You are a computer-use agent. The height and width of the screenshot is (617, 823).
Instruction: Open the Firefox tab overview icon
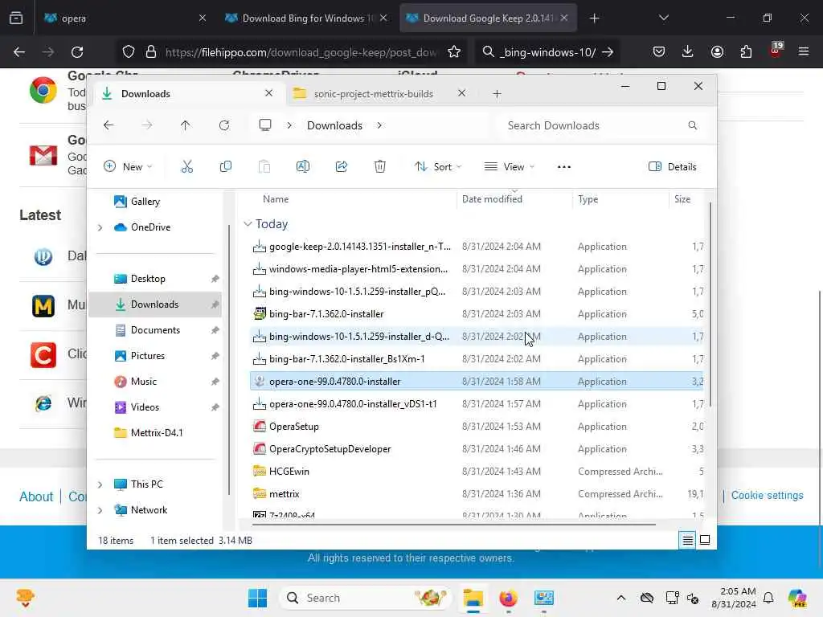[x=16, y=18]
